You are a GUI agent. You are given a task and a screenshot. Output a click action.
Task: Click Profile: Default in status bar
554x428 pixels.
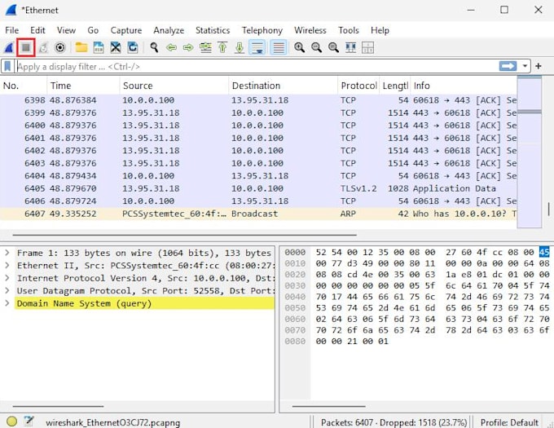pyautogui.click(x=509, y=422)
